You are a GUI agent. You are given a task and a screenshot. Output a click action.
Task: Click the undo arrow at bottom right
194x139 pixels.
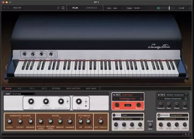[185, 135]
